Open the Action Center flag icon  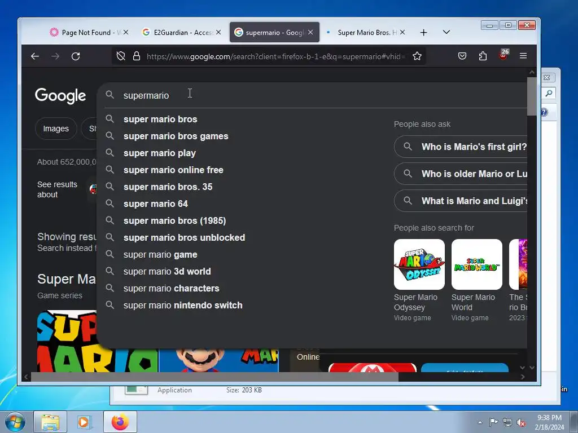pyautogui.click(x=493, y=422)
